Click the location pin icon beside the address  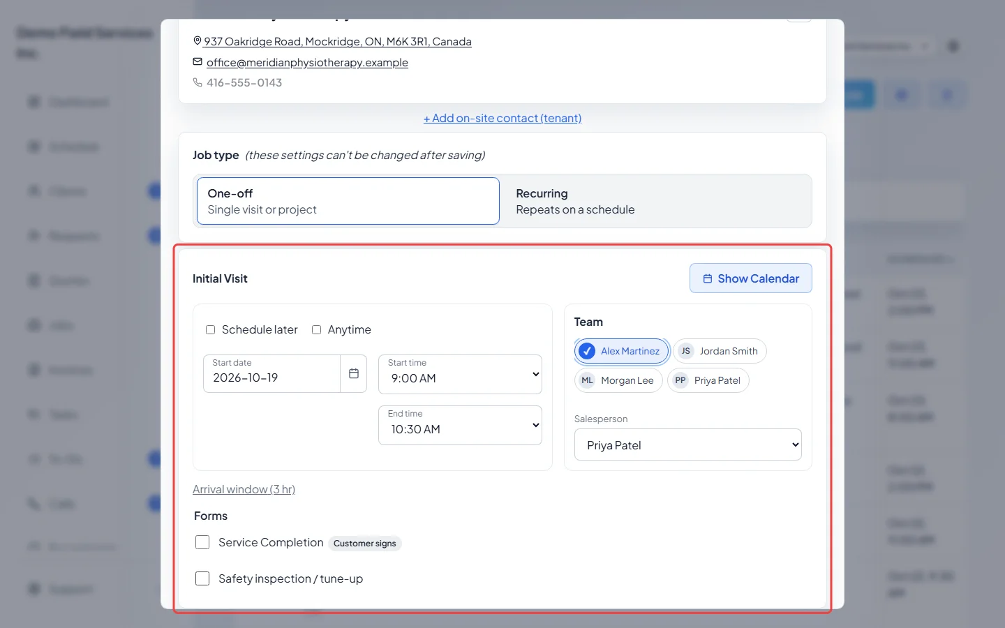(x=198, y=41)
